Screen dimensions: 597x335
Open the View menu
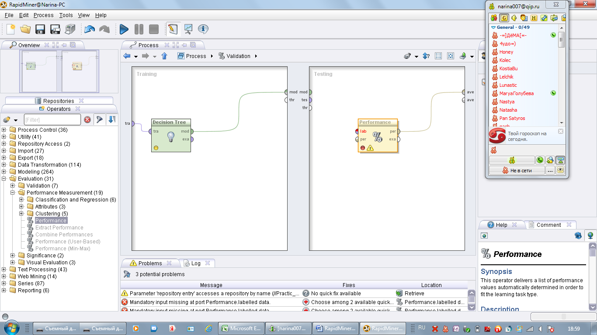coord(84,15)
